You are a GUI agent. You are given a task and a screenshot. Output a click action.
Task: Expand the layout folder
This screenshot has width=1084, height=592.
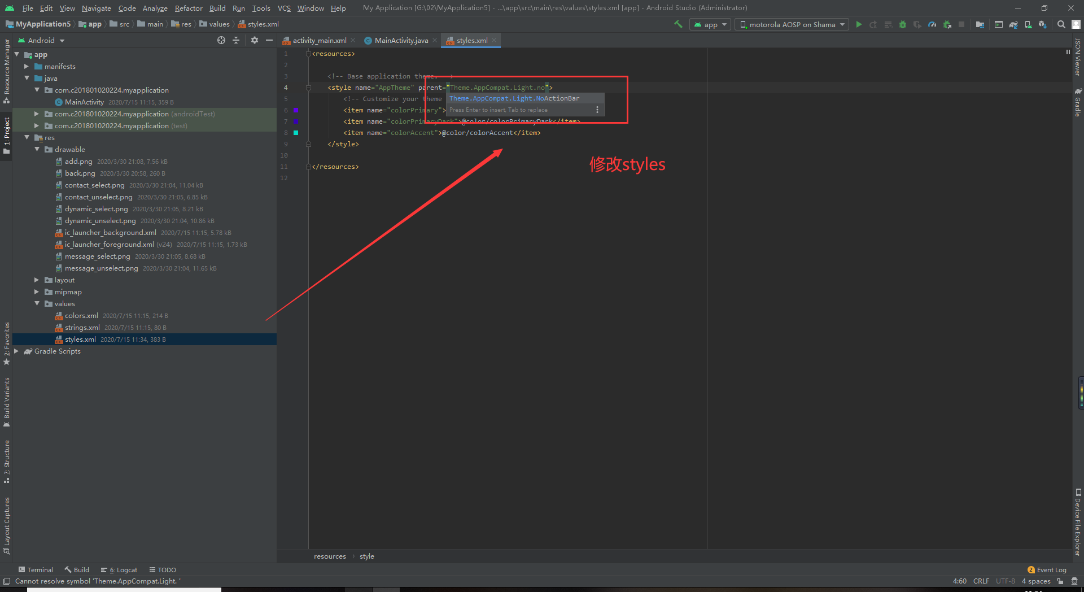point(37,280)
